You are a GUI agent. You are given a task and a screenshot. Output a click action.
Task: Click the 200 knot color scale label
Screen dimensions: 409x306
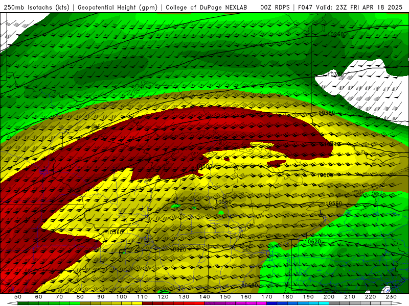[x=329, y=297]
